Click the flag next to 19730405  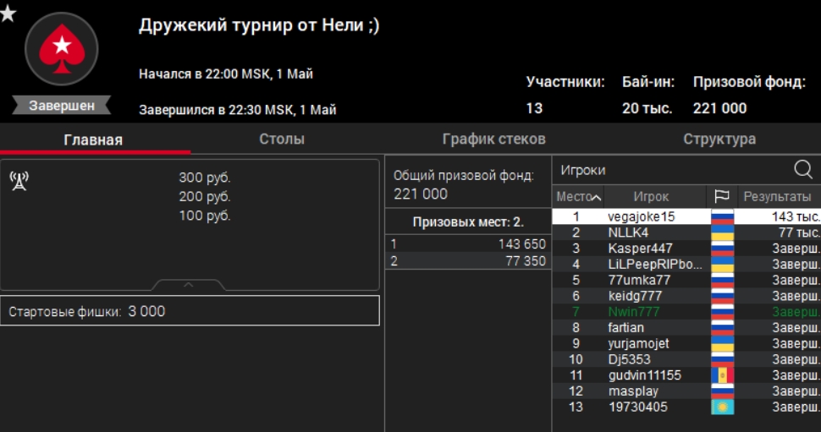pyautogui.click(x=723, y=407)
